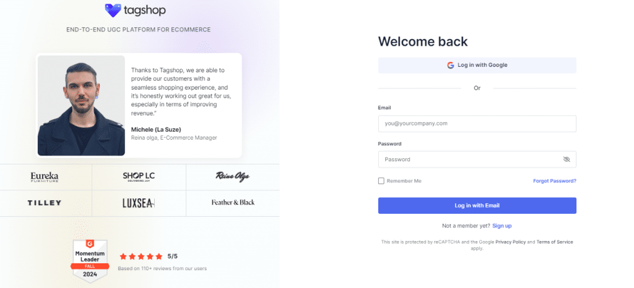Click the Feather & Black brand logo
This screenshot has width=634, height=288.
[x=233, y=203]
